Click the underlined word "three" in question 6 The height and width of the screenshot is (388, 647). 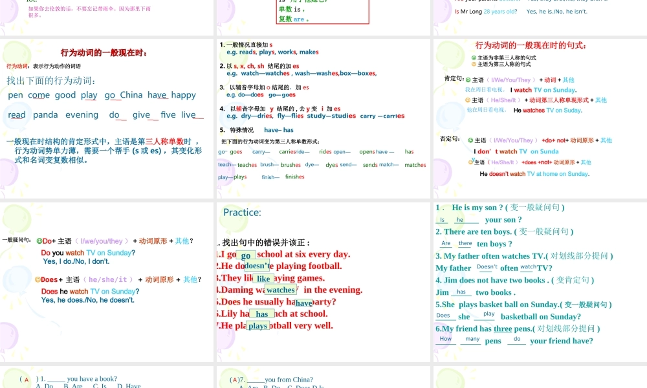(x=503, y=329)
